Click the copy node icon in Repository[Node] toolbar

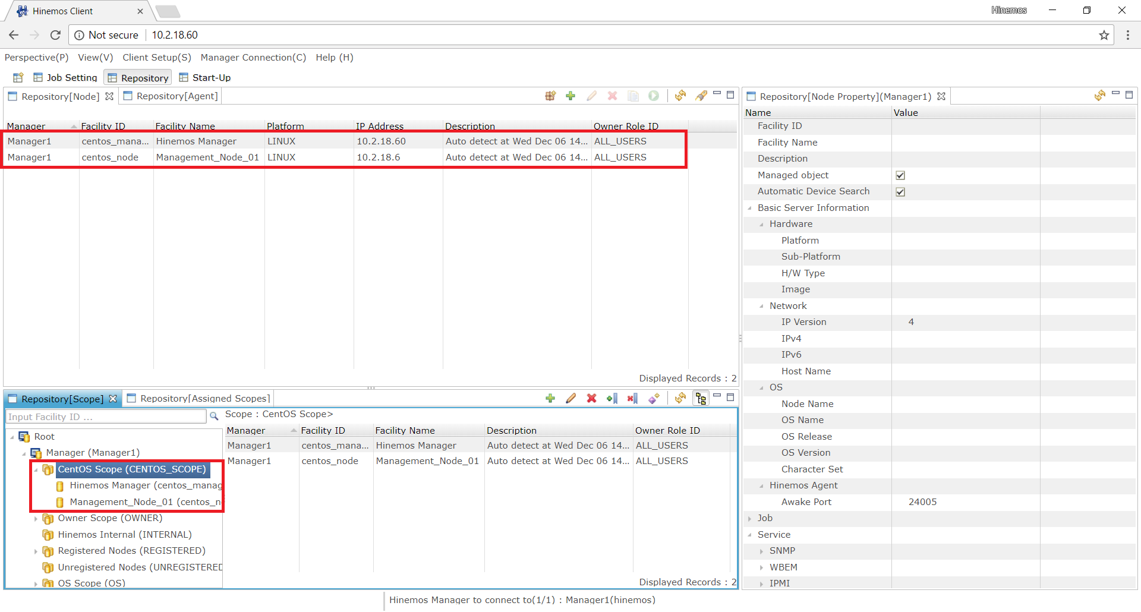[x=633, y=96]
